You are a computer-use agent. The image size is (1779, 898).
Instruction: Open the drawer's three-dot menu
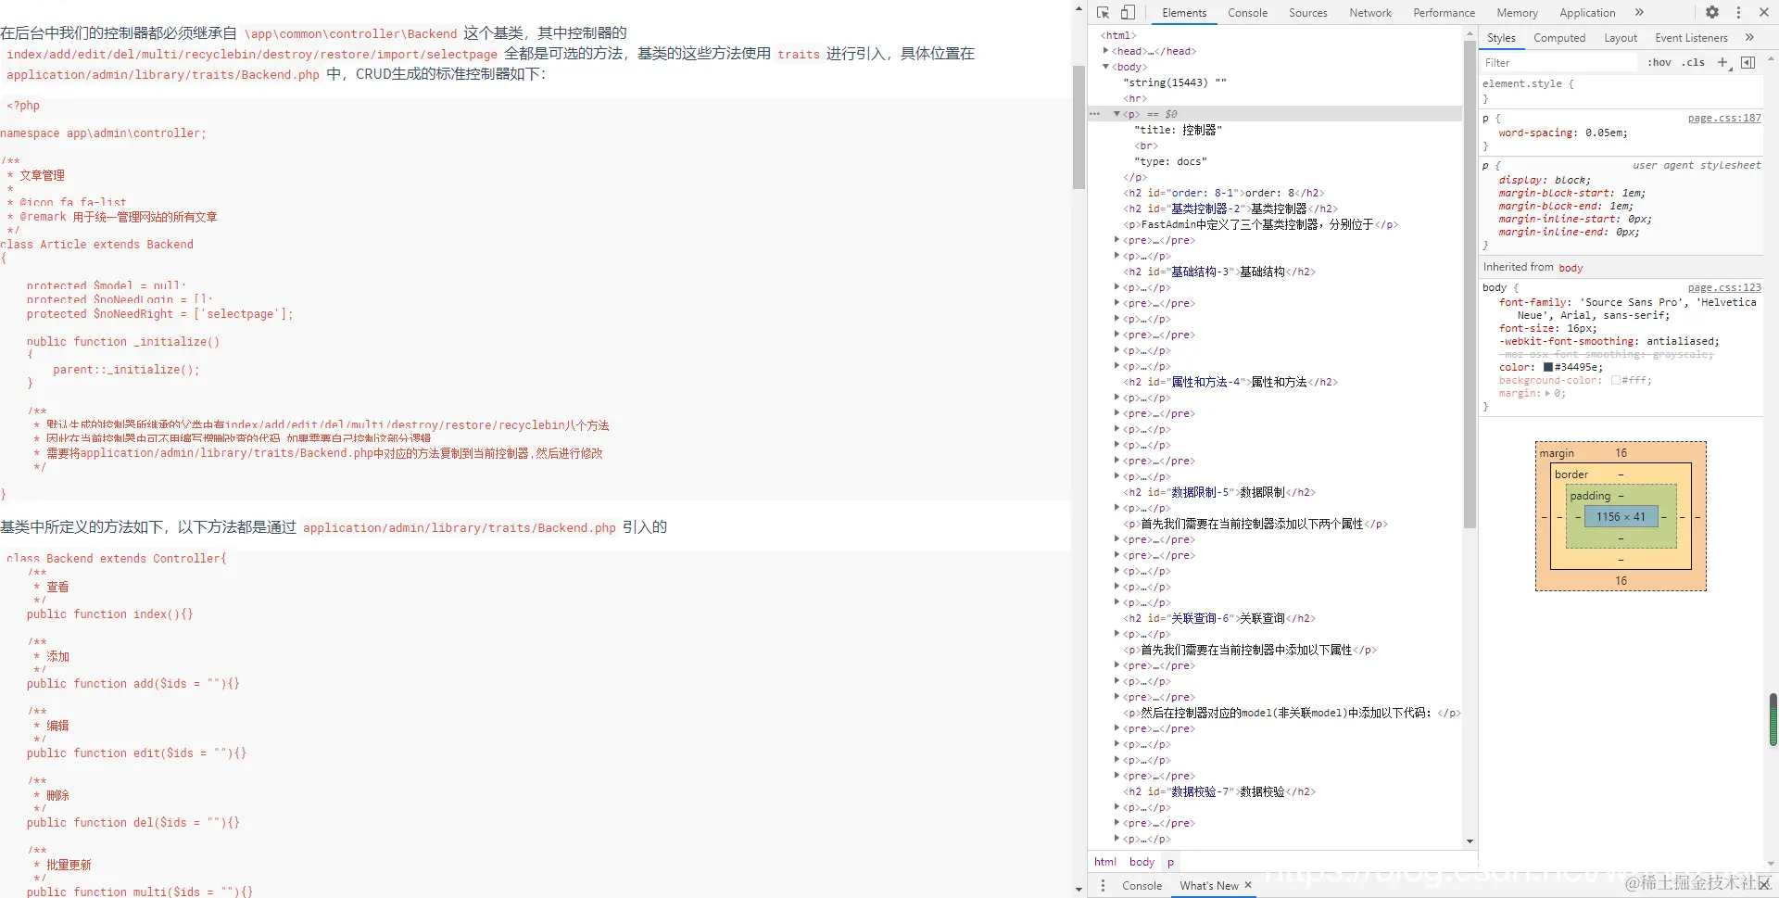pos(1103,885)
